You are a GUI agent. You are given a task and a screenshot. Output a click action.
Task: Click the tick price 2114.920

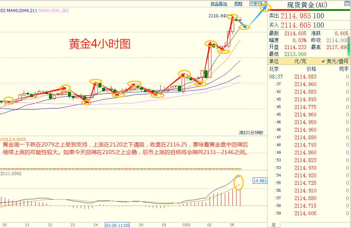[x=305, y=175]
